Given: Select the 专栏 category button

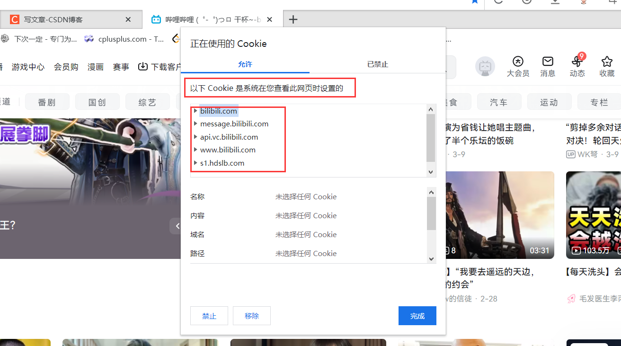Looking at the screenshot, I should (x=599, y=102).
